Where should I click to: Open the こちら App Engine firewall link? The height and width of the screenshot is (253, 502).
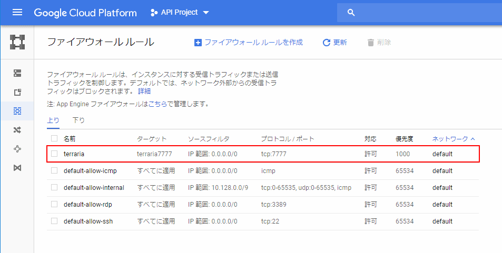(x=158, y=104)
